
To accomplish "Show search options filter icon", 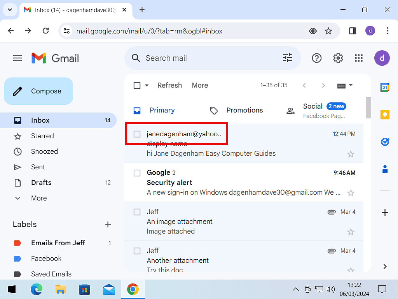I will pos(288,58).
